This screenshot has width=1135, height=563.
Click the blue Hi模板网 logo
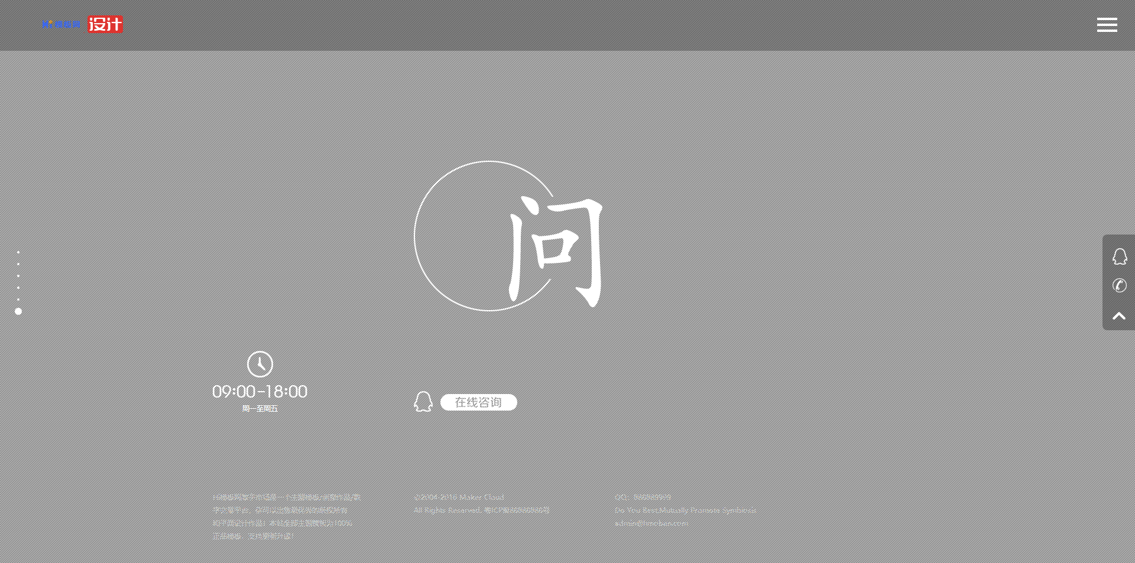[61, 25]
